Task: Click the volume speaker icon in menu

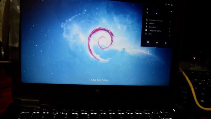Action: (x=147, y=9)
